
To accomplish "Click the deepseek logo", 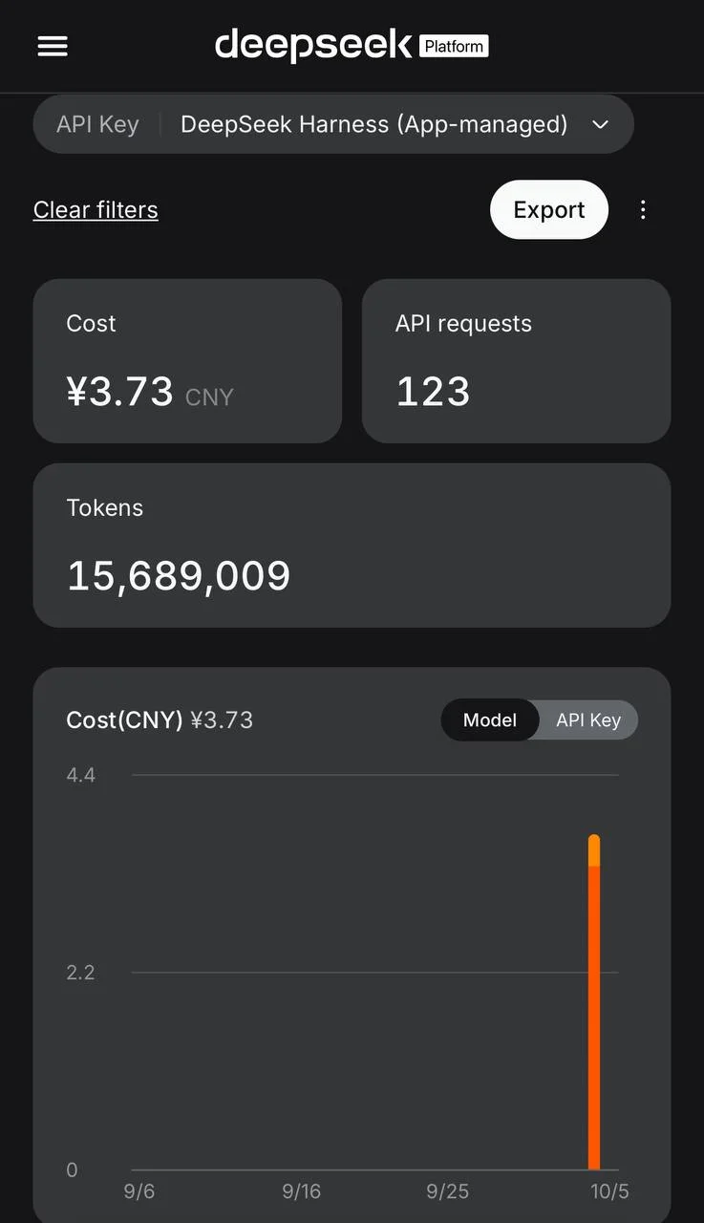I will tap(313, 45).
